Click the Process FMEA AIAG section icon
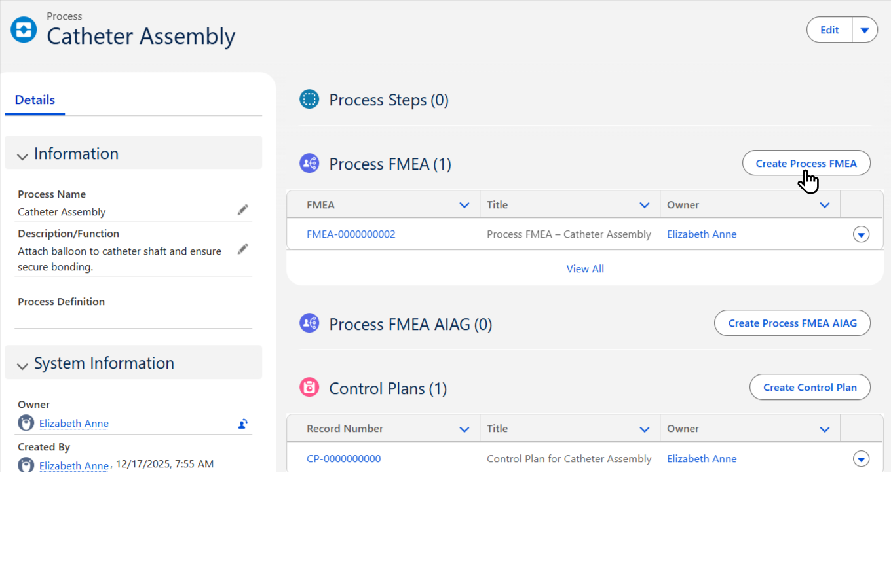 (309, 323)
